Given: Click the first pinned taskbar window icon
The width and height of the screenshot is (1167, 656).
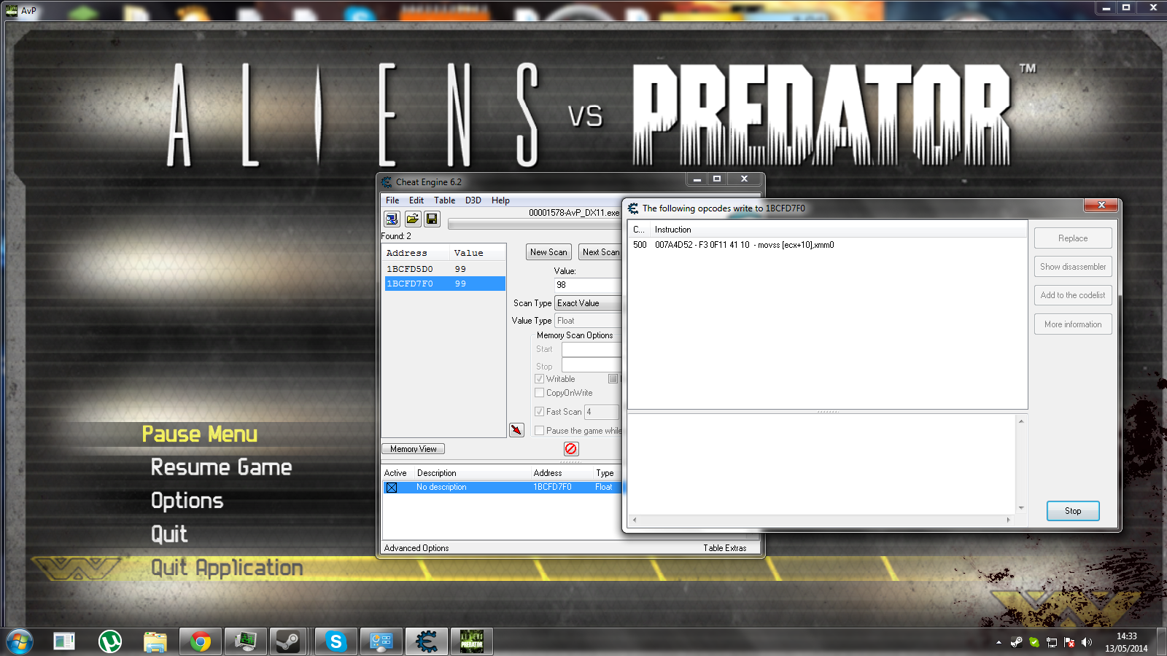Looking at the screenshot, I should pyautogui.click(x=64, y=641).
